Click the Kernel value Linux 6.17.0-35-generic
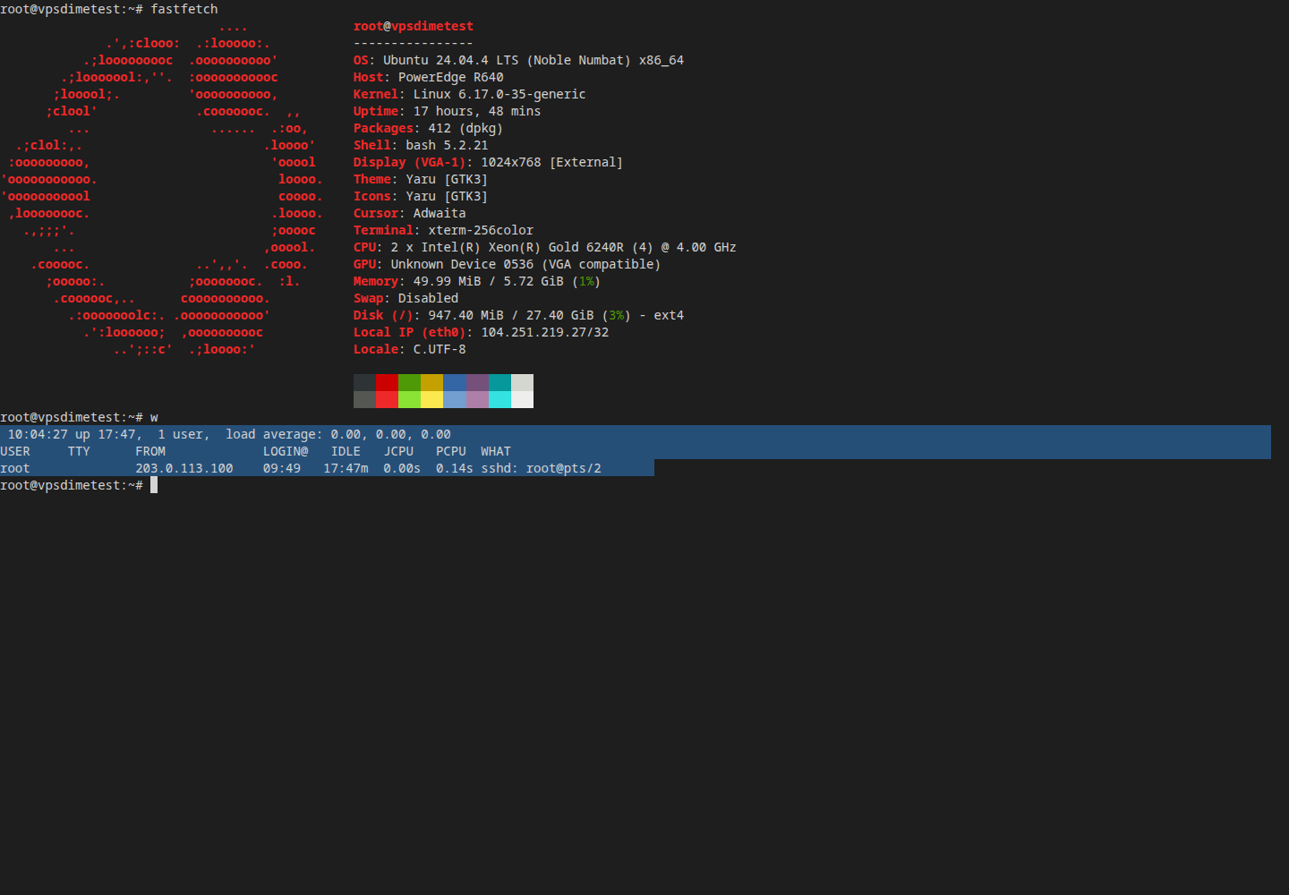 point(499,94)
